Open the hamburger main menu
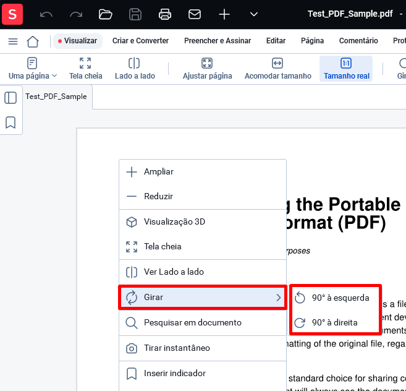Viewport: 406px width, 391px height. (x=13, y=41)
